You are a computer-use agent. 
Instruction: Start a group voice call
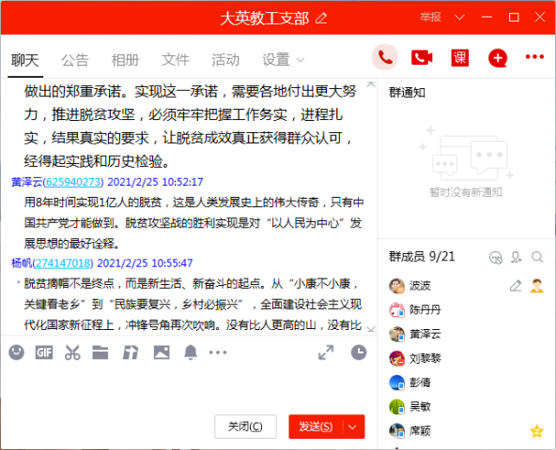pos(385,57)
